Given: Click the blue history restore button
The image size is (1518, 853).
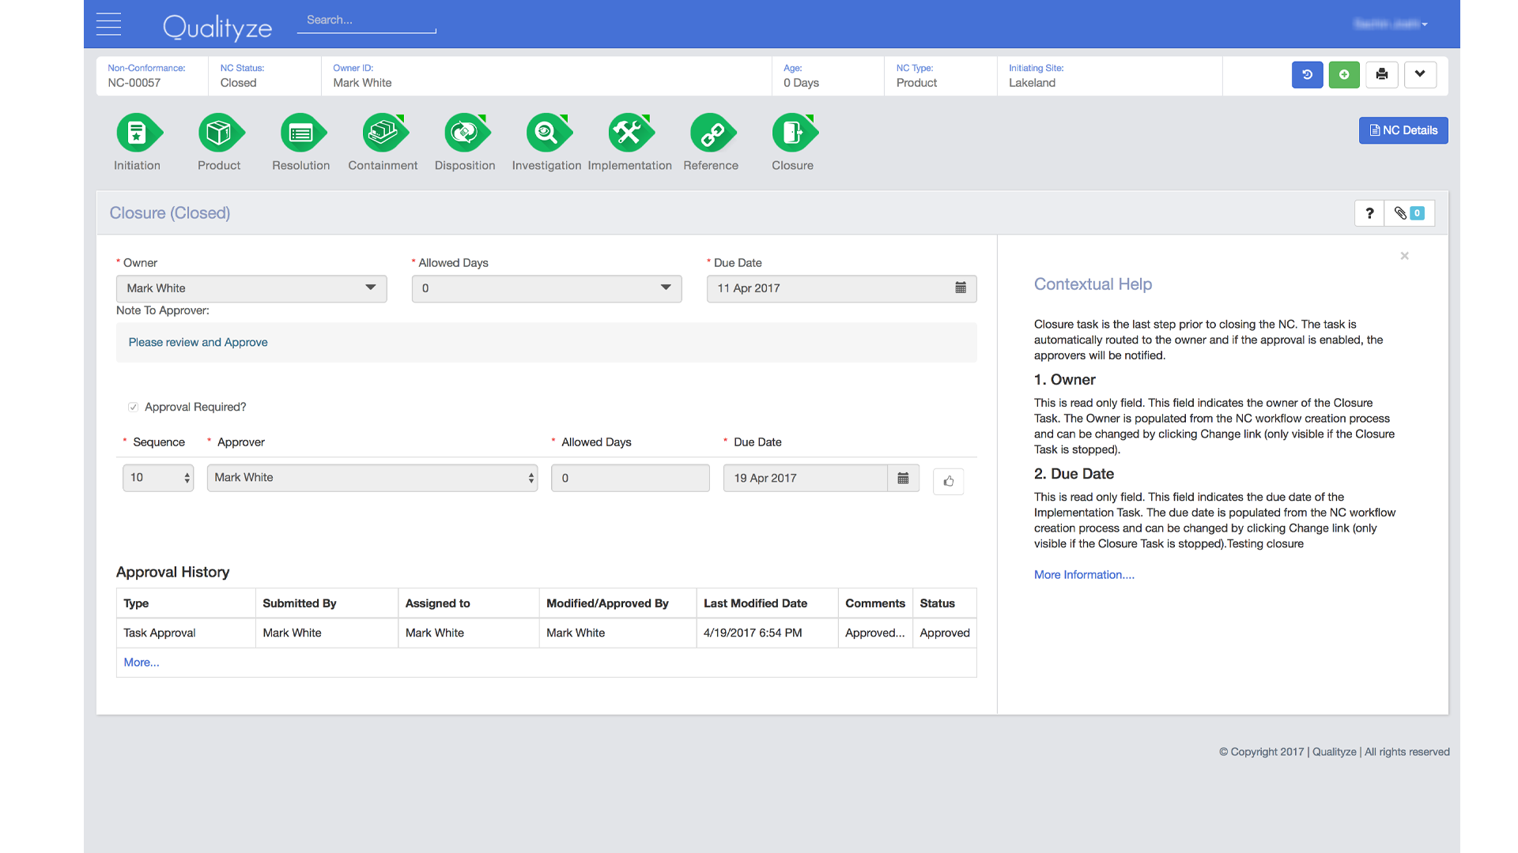Looking at the screenshot, I should 1307,74.
